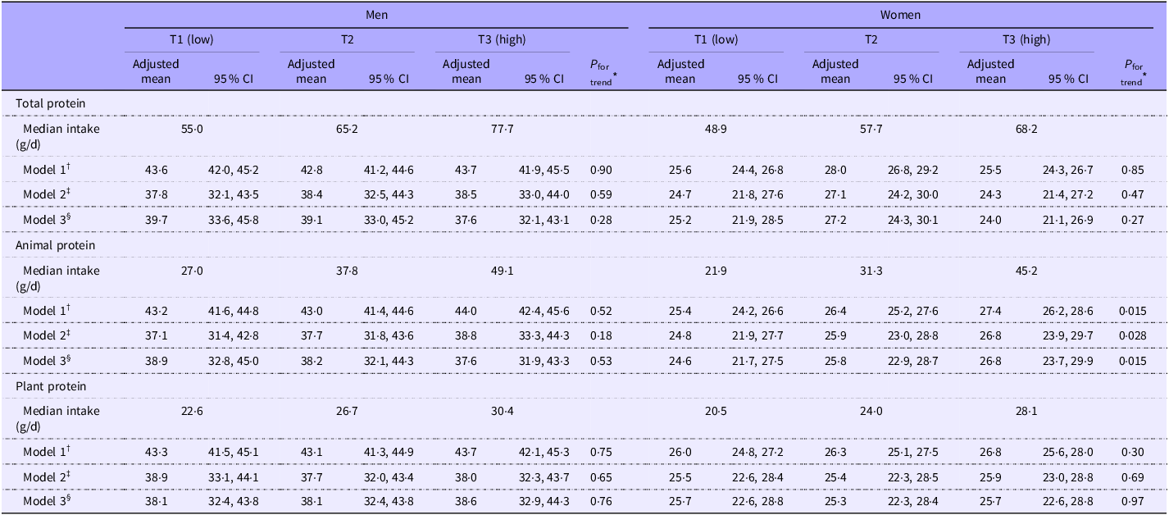
Task: Click P for trend value '0·97'
Action: tap(1131, 501)
